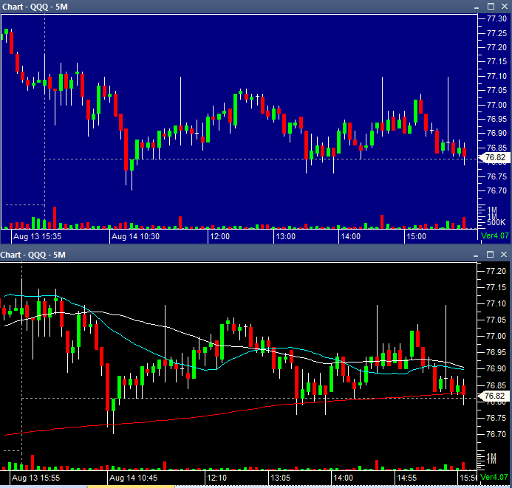Click the 77.00 price label on the blue chart
The image size is (512, 488).
click(x=496, y=105)
